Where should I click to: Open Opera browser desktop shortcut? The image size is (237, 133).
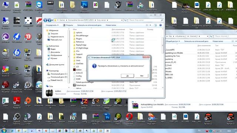click(129, 119)
